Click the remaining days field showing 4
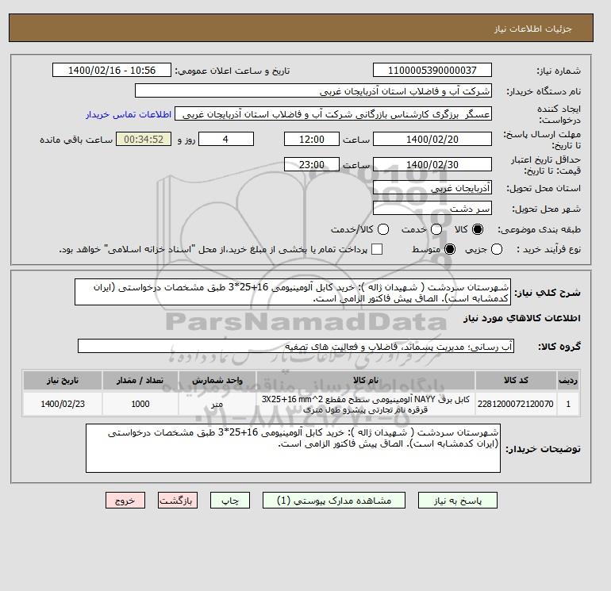The width and height of the screenshot is (611, 591). coord(226,139)
